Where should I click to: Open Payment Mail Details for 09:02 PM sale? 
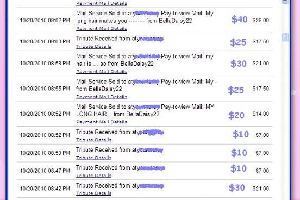[102, 28]
